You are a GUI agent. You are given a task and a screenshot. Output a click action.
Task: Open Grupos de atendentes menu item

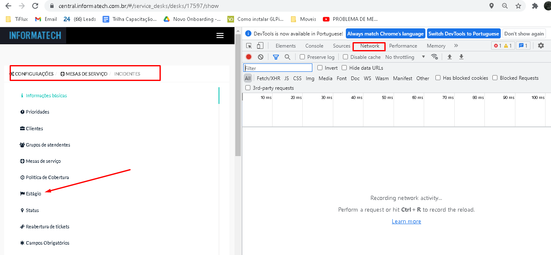click(x=45, y=145)
